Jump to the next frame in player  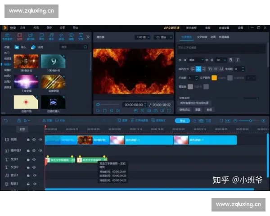point(118,111)
